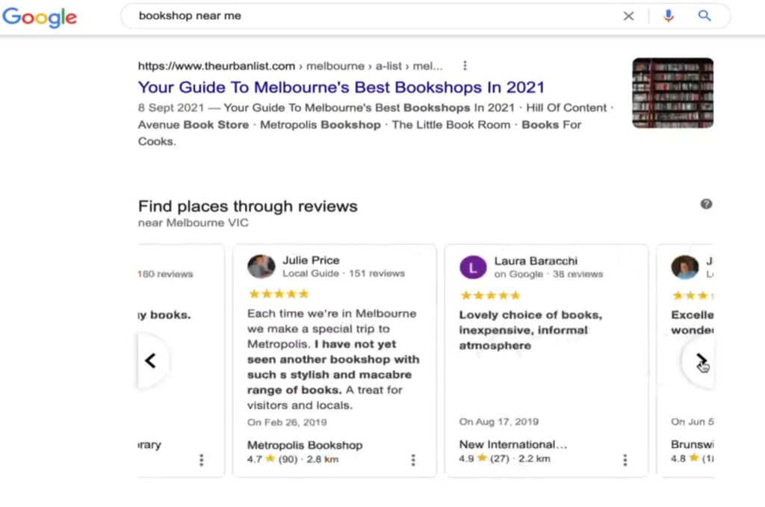Image resolution: width=765 pixels, height=507 pixels.
Task: Open three-dot menu on New International card
Action: tap(625, 460)
